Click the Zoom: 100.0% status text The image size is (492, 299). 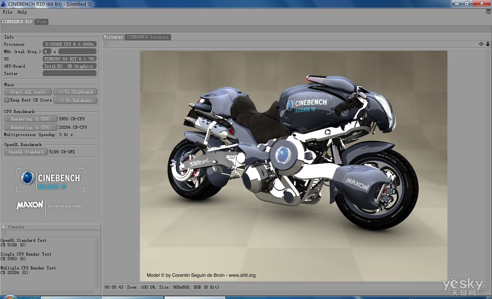coord(141,287)
